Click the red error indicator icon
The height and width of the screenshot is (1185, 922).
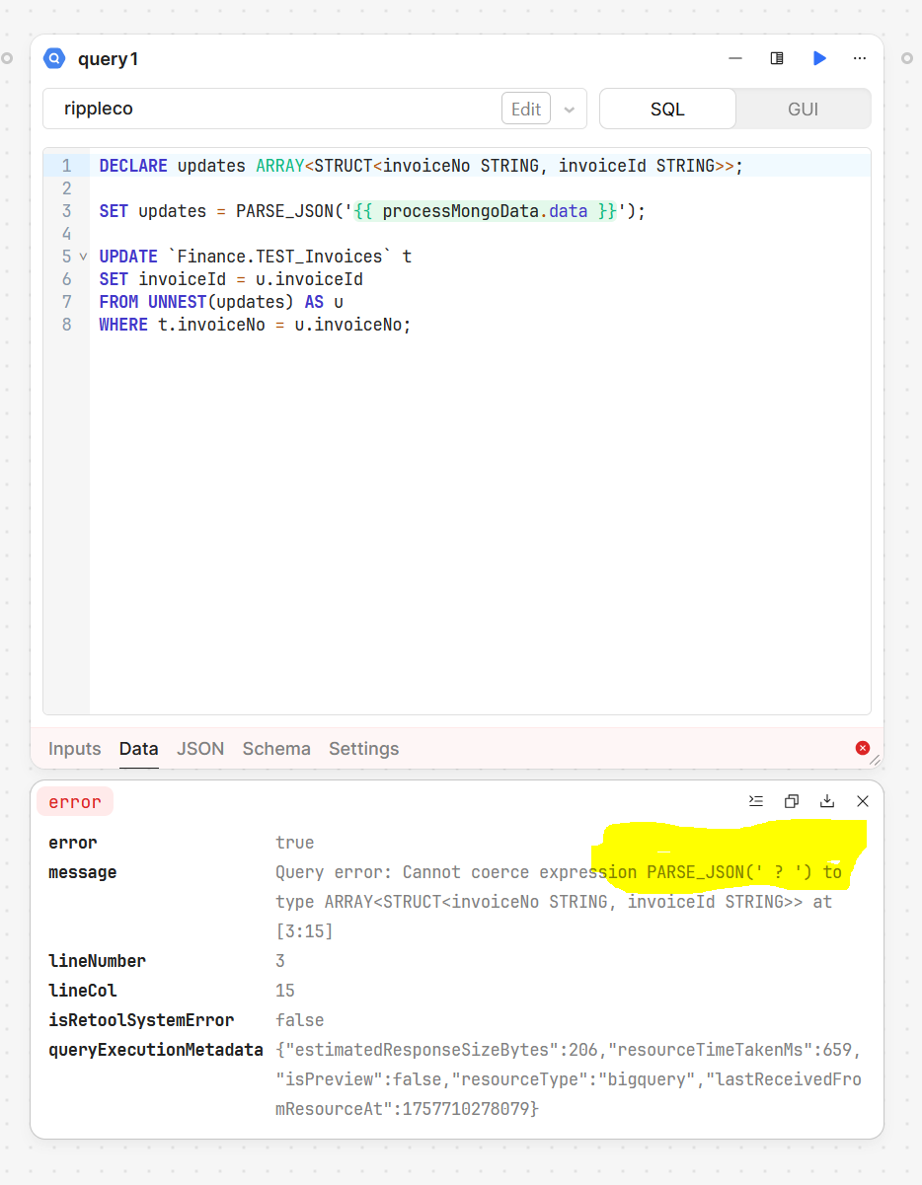click(863, 748)
